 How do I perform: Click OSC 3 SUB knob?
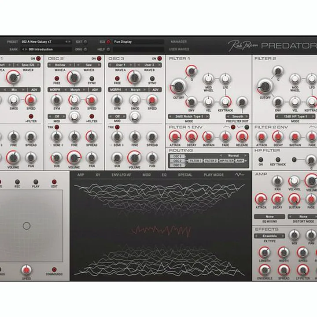click(117, 158)
